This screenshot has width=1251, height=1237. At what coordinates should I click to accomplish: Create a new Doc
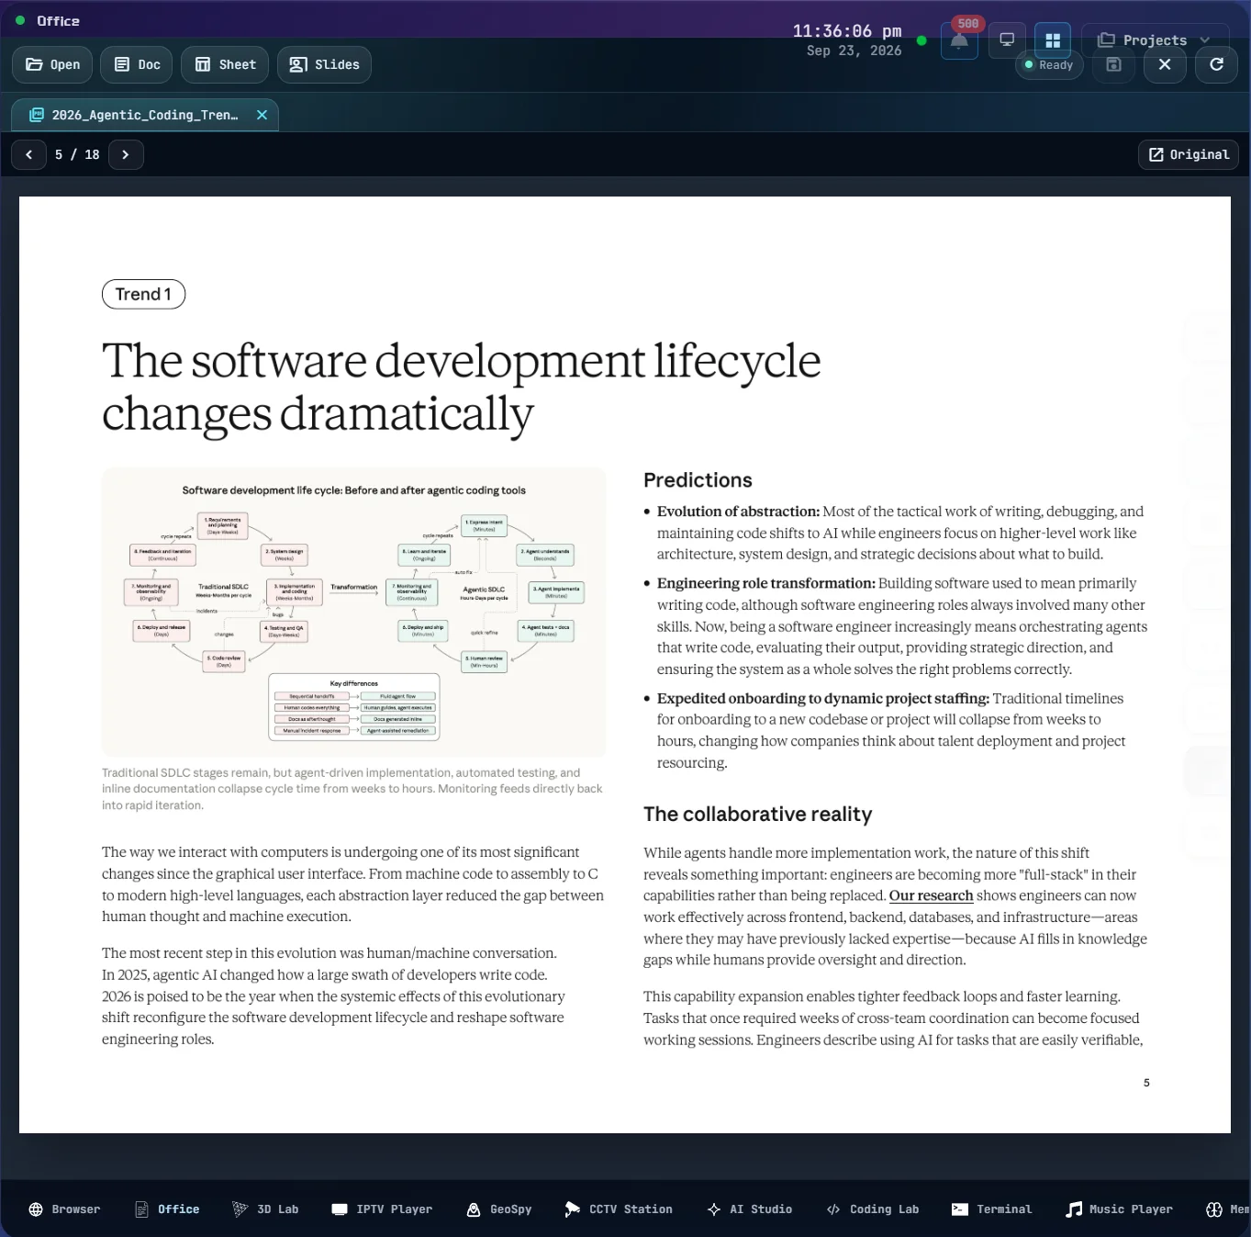[137, 64]
